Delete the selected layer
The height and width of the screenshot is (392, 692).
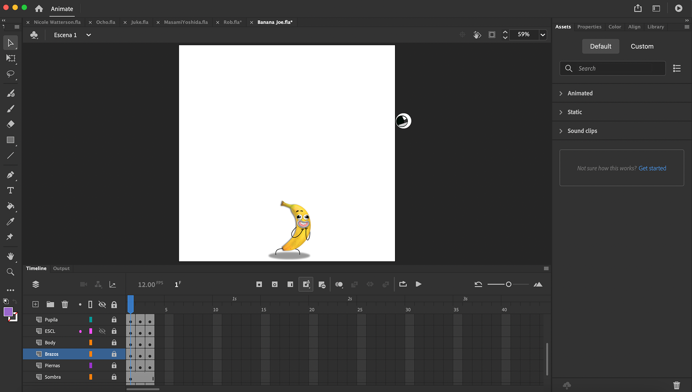65,304
